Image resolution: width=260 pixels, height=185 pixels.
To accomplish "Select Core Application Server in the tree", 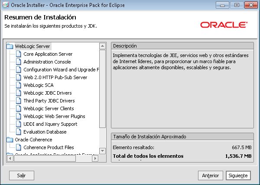I will [x=48, y=54].
